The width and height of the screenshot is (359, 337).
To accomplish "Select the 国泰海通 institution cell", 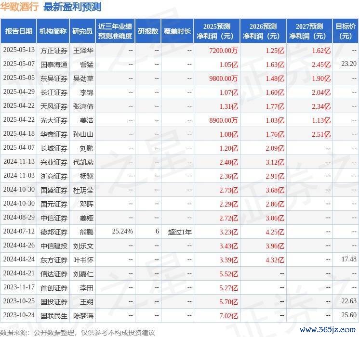I will click(54, 65).
